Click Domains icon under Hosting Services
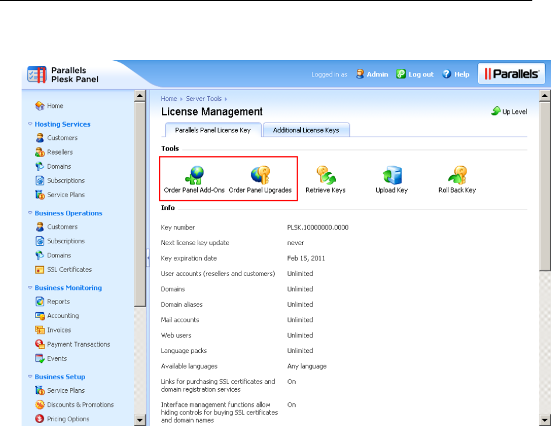 point(40,166)
